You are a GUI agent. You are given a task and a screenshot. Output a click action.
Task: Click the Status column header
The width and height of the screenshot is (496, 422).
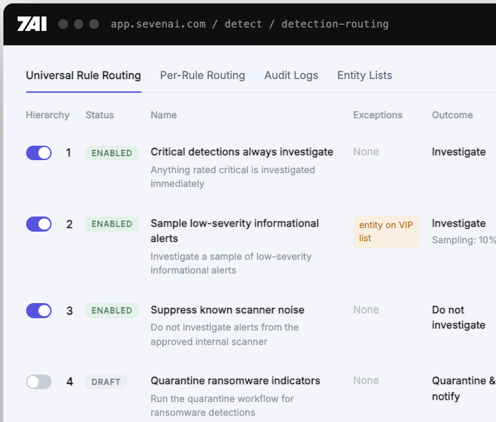coord(100,115)
